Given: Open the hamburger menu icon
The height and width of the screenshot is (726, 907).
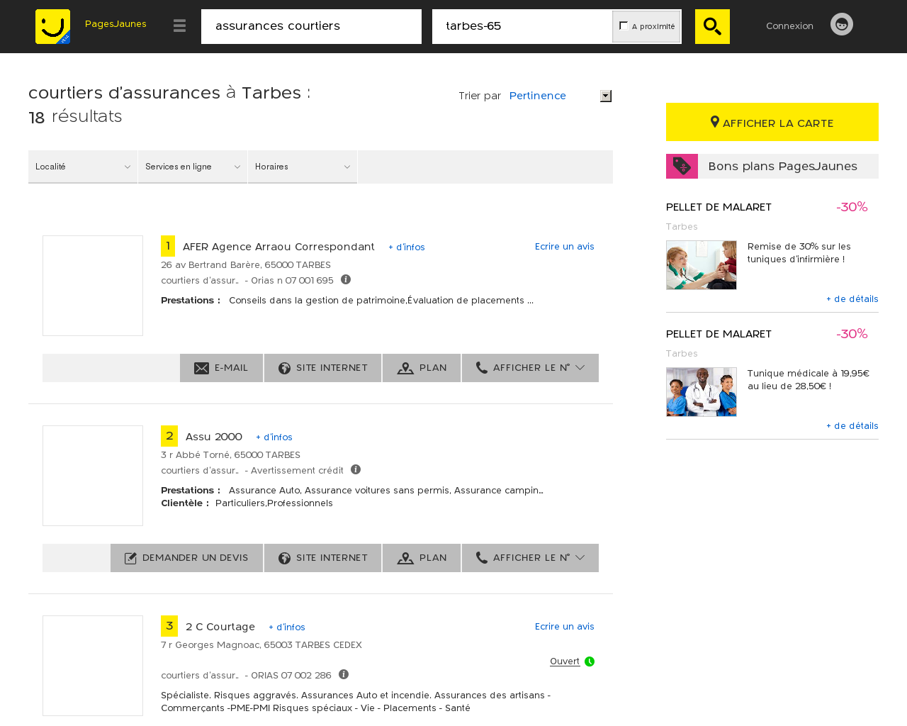Looking at the screenshot, I should pyautogui.click(x=179, y=26).
